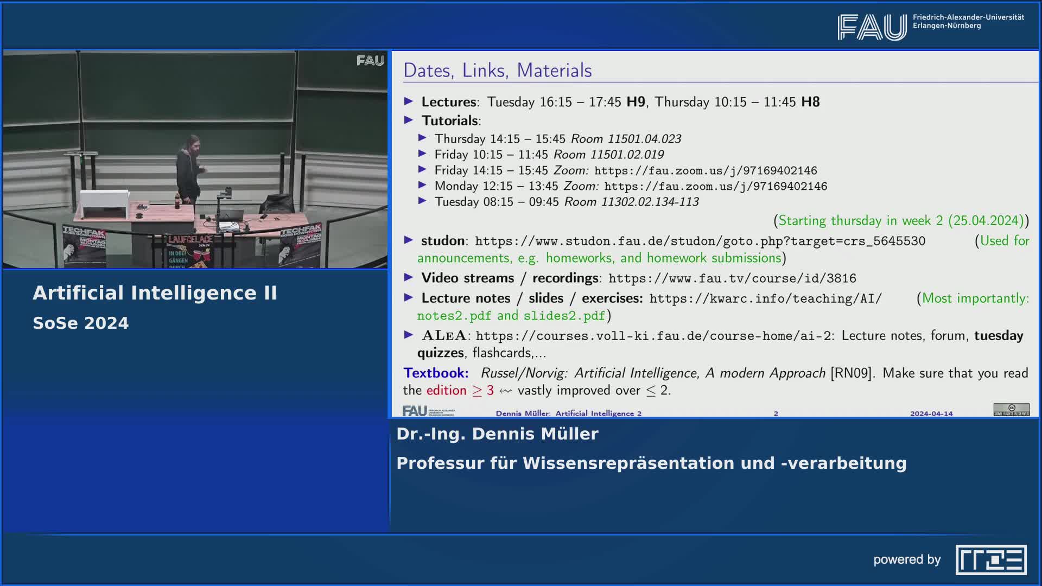Click the ALeA bullet triangle

[409, 335]
